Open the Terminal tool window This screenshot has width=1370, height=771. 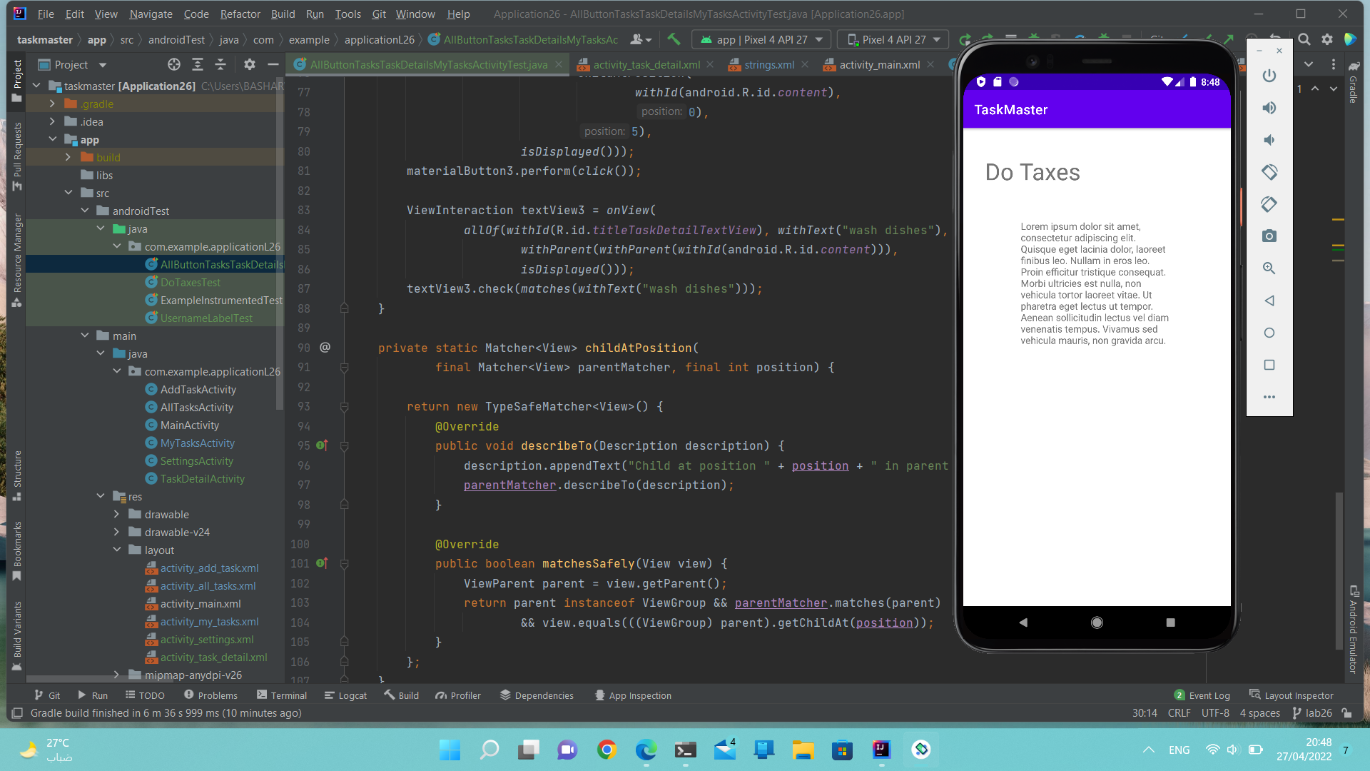click(x=282, y=695)
